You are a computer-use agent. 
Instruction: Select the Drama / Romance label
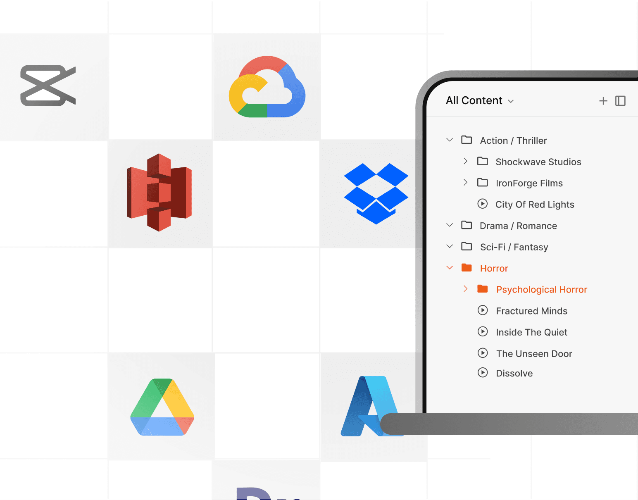(518, 226)
